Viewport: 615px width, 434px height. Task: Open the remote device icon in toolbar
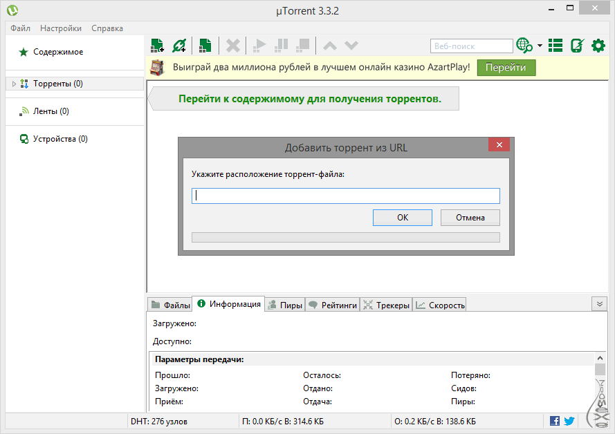(x=576, y=46)
